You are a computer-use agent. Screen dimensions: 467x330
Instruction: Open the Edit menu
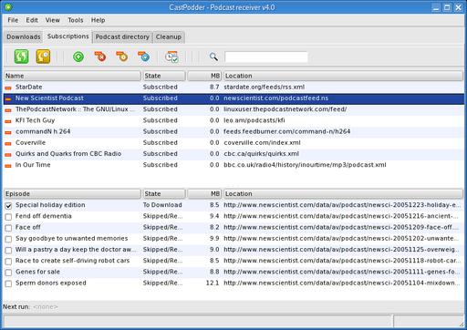[x=32, y=20]
